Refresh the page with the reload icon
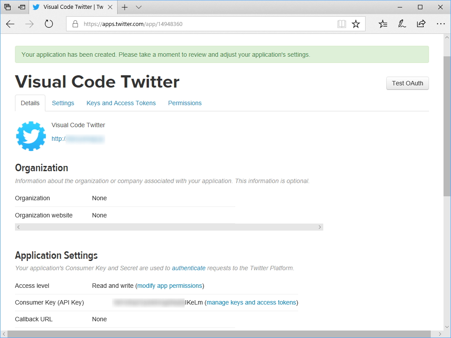The height and width of the screenshot is (338, 451). pyautogui.click(x=49, y=24)
